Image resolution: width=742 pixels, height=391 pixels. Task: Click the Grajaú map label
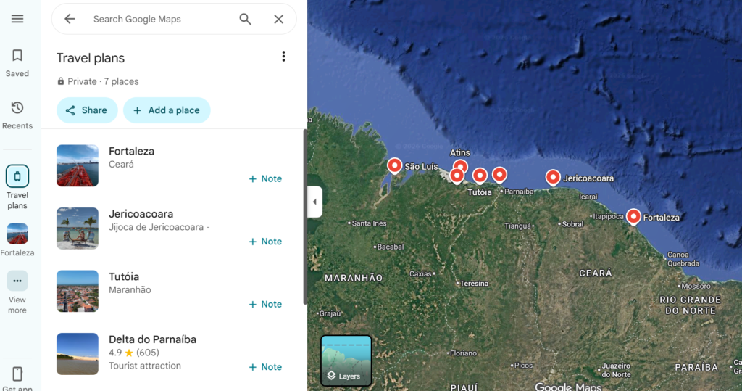[330, 313]
